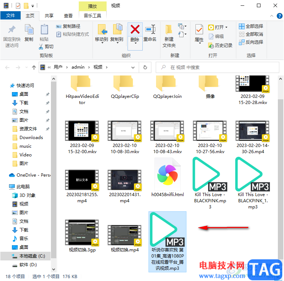The height and width of the screenshot is (281, 284).
Task: Select the HitpawVideoEditor folder
Action: click(x=82, y=91)
